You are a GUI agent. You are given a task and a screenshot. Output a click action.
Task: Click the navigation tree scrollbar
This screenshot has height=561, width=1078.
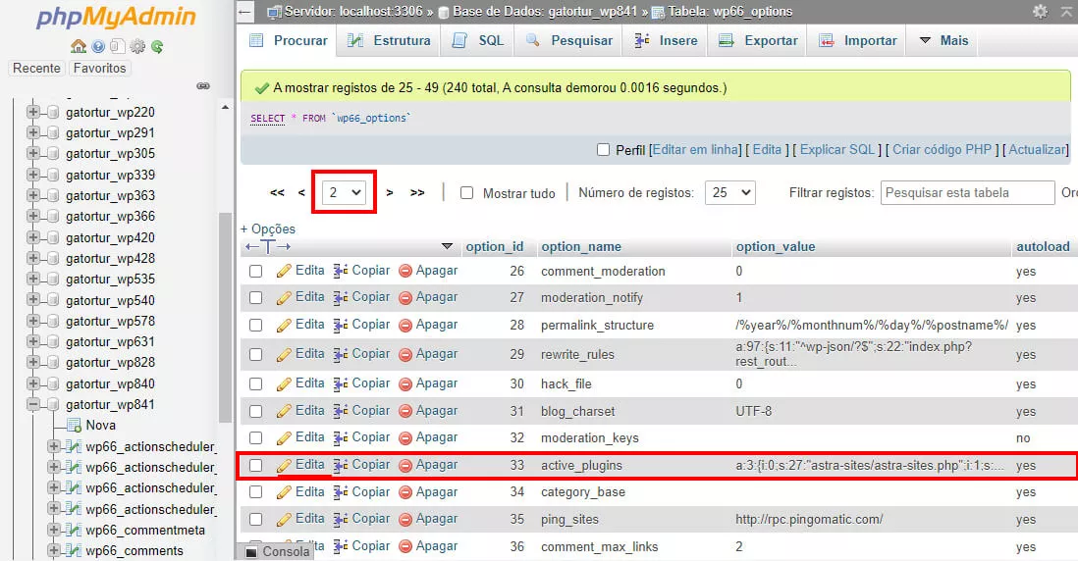point(225,317)
